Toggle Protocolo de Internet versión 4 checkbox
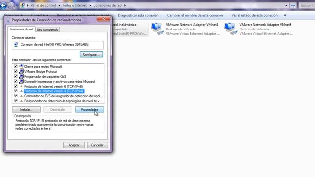 pos(16,91)
